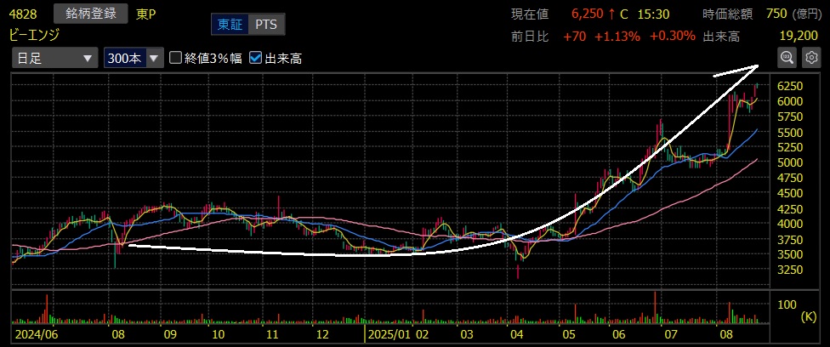
Task: Open the 300本 bar count dropdown
Action: click(x=132, y=58)
